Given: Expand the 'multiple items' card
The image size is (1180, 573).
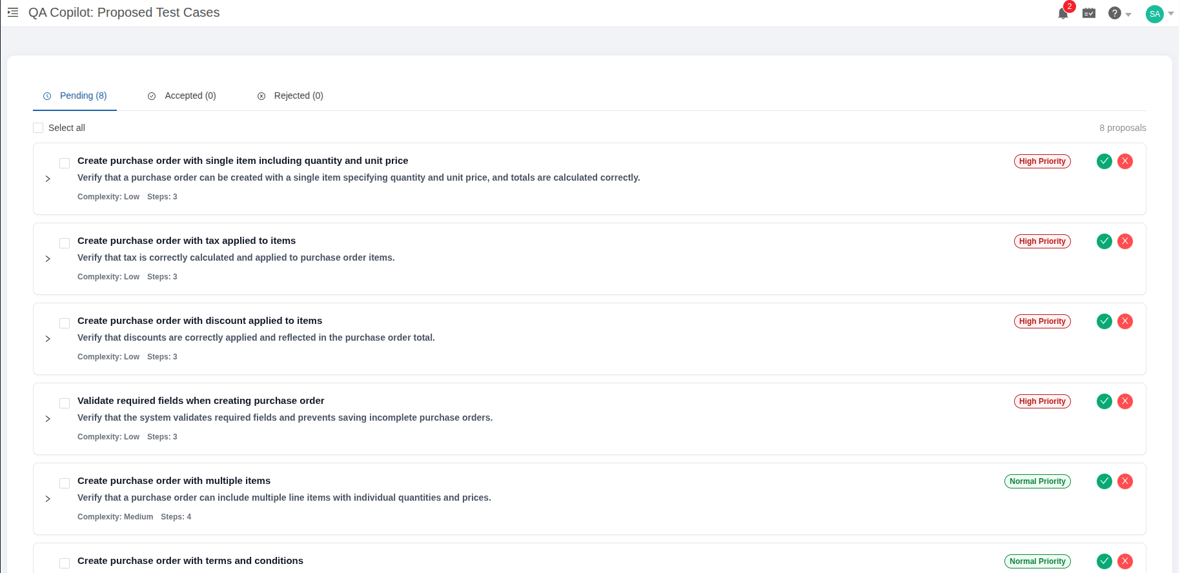Looking at the screenshot, I should pos(48,499).
